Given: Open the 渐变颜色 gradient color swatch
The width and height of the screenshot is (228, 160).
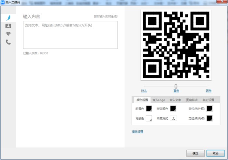Looking at the screenshot, I should point(173,109).
